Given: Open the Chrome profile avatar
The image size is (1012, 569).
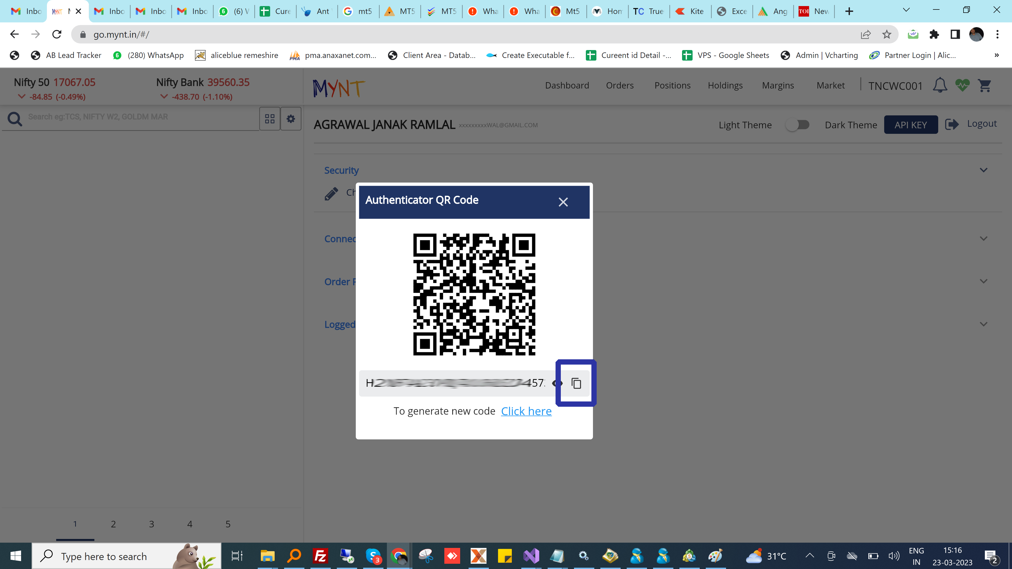Looking at the screenshot, I should coord(976,35).
